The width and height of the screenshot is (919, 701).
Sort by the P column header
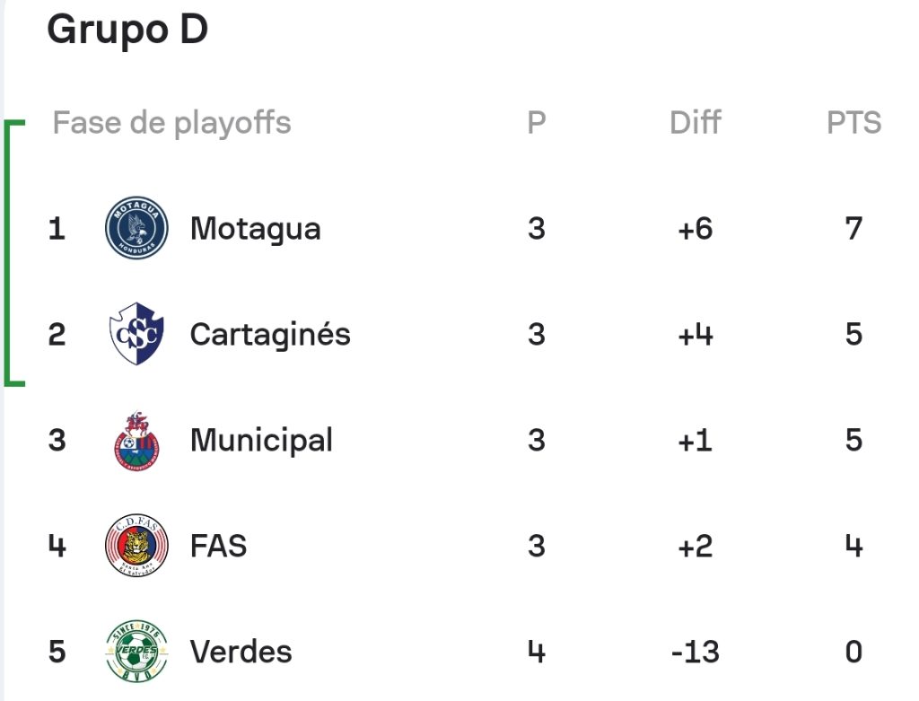tap(537, 123)
